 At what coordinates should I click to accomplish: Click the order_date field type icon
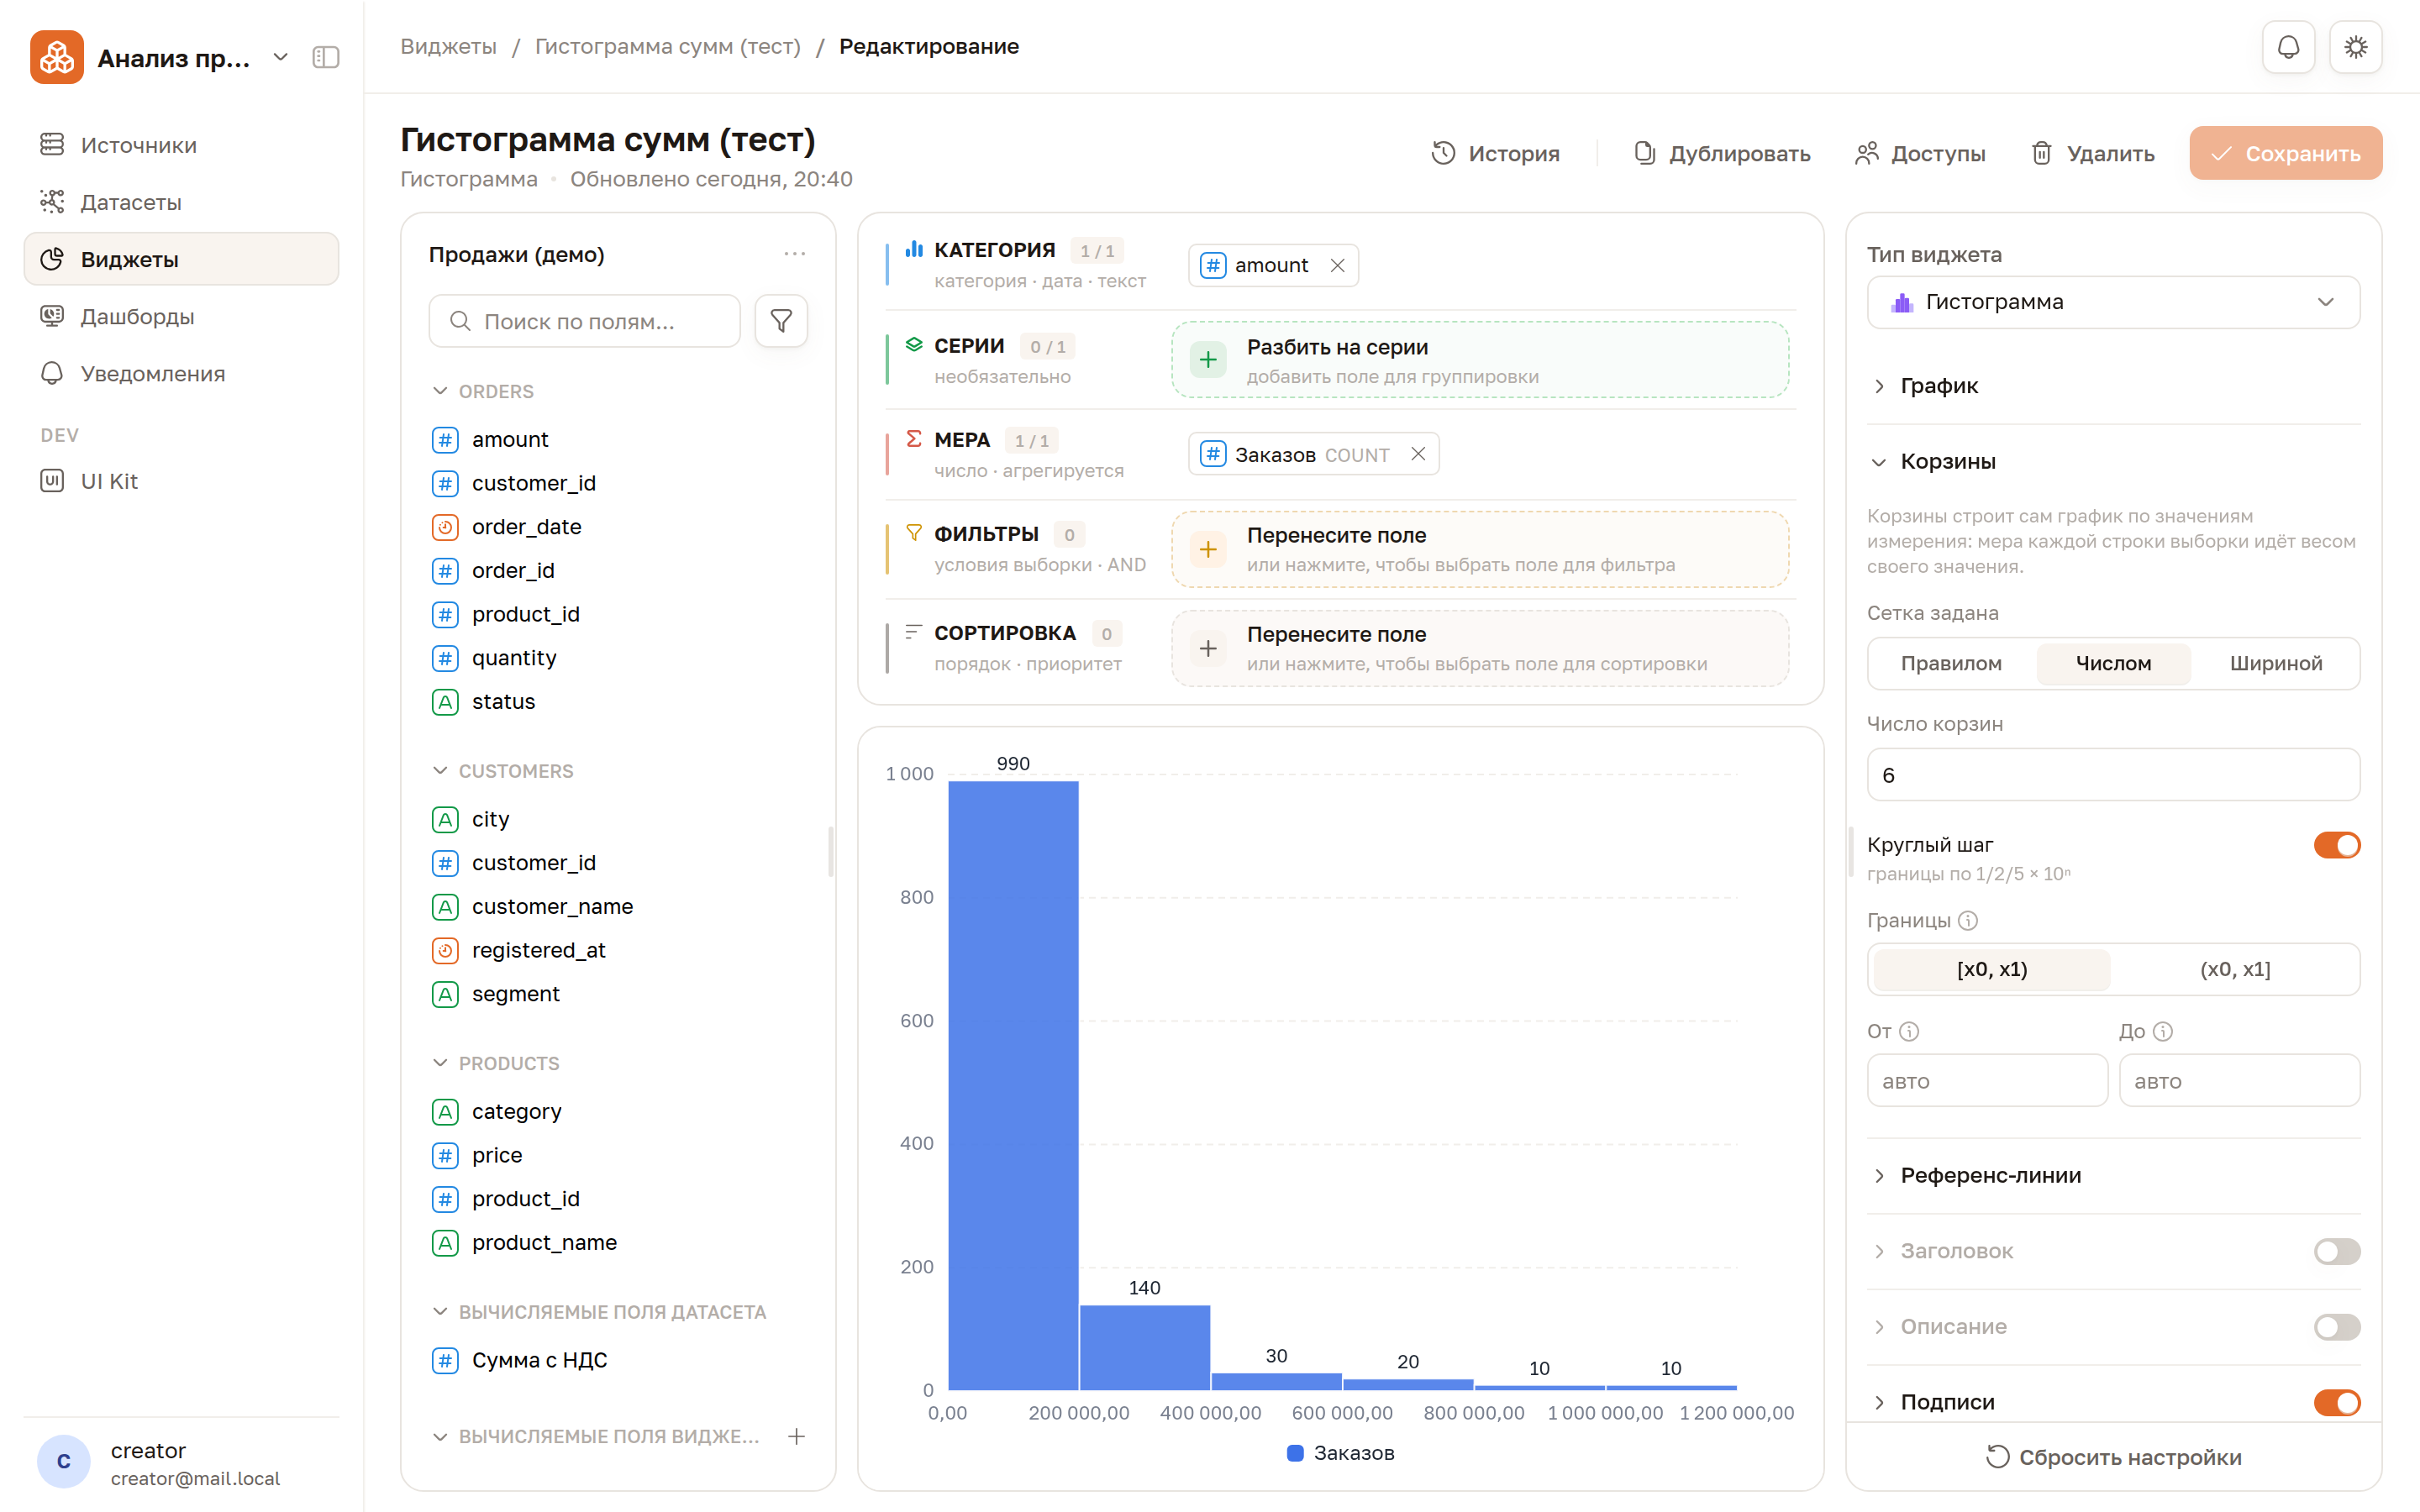(445, 527)
